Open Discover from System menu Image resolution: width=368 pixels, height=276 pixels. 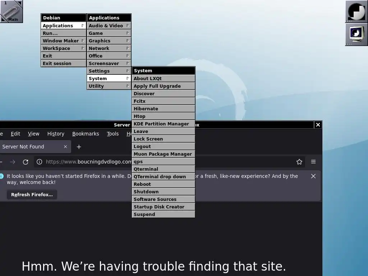coord(164,94)
